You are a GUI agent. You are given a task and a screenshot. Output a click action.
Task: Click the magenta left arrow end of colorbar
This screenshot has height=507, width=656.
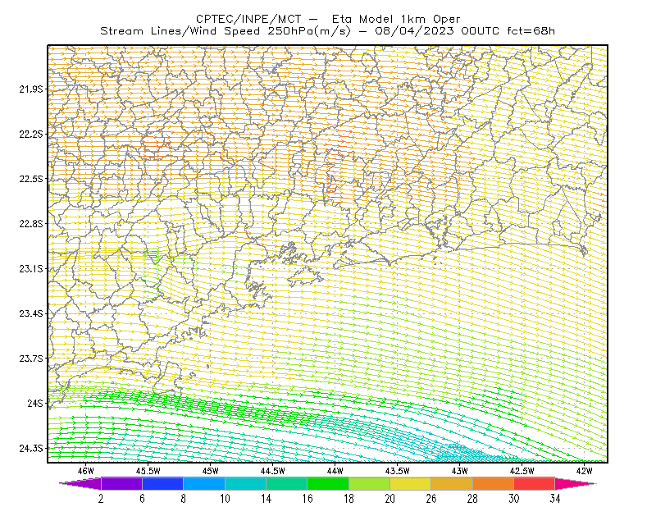pos(80,483)
